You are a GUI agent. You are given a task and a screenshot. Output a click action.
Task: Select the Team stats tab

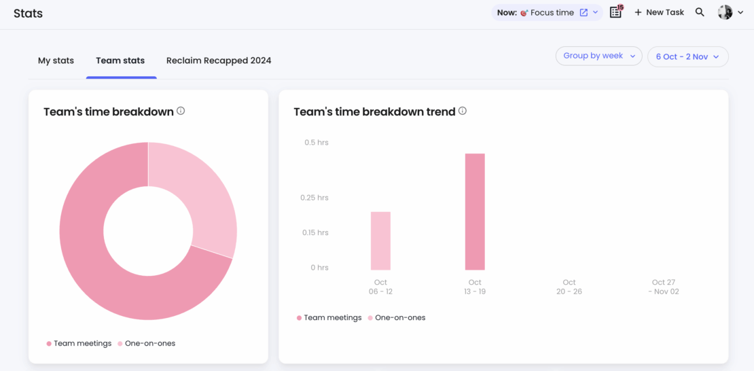120,60
